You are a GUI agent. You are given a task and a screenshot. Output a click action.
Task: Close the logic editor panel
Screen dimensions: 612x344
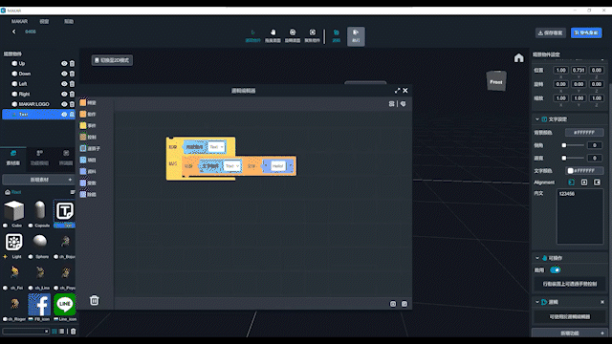click(x=405, y=91)
